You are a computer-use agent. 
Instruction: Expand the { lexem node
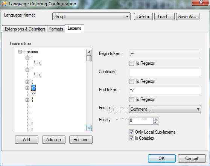click(27, 100)
